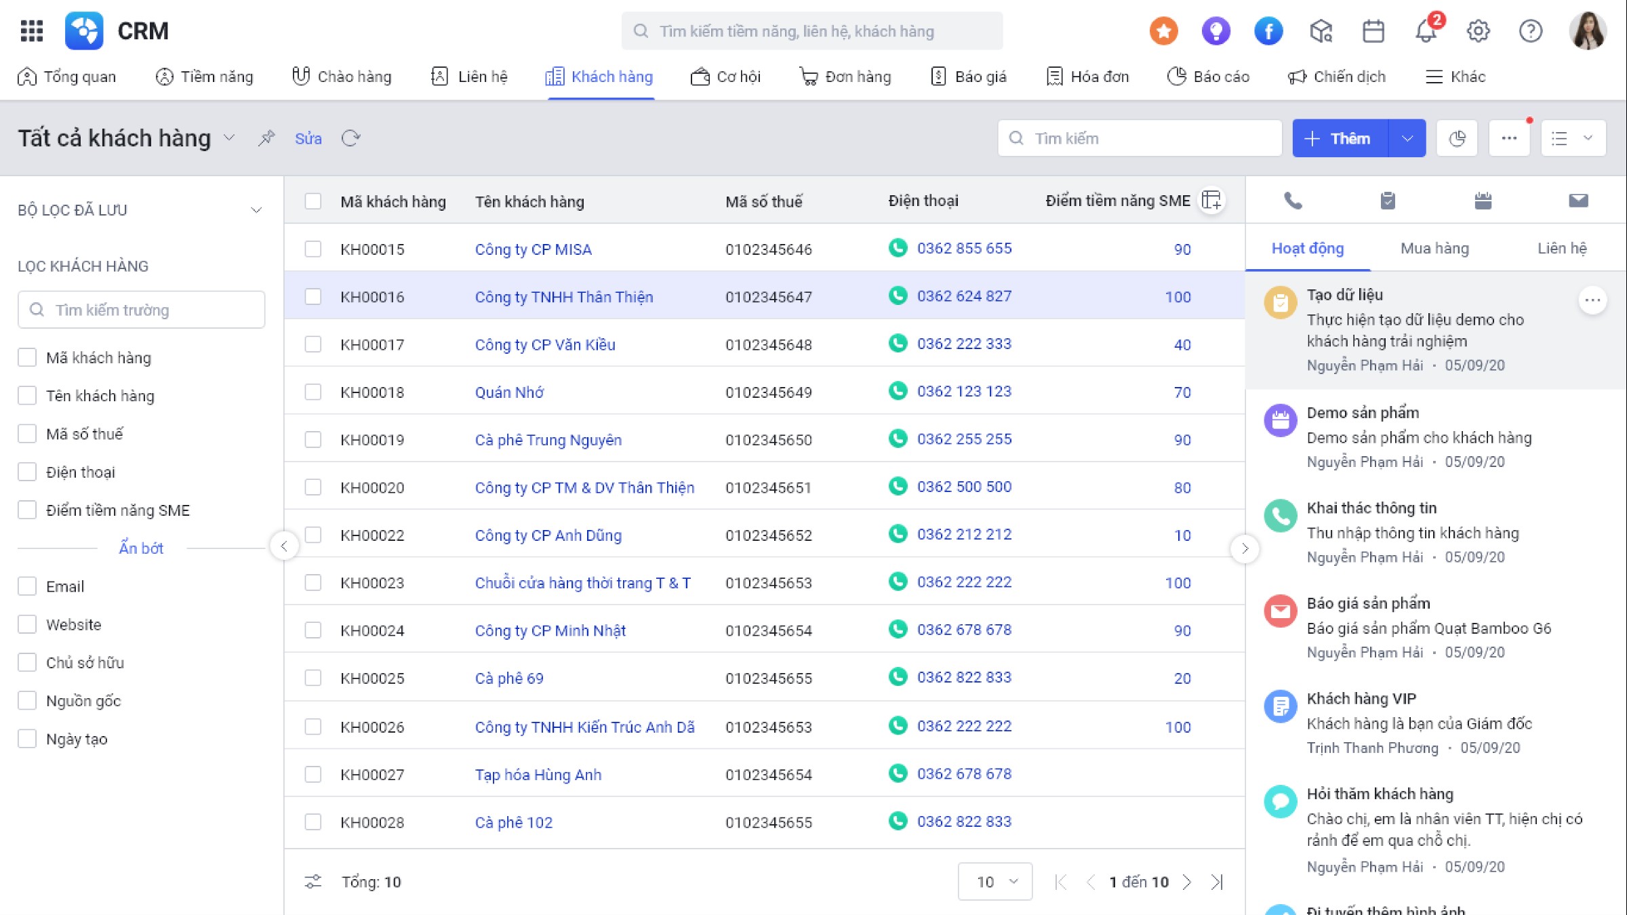Open the app launcher grid icon
Screen dimensions: 1627x915
coord(31,30)
